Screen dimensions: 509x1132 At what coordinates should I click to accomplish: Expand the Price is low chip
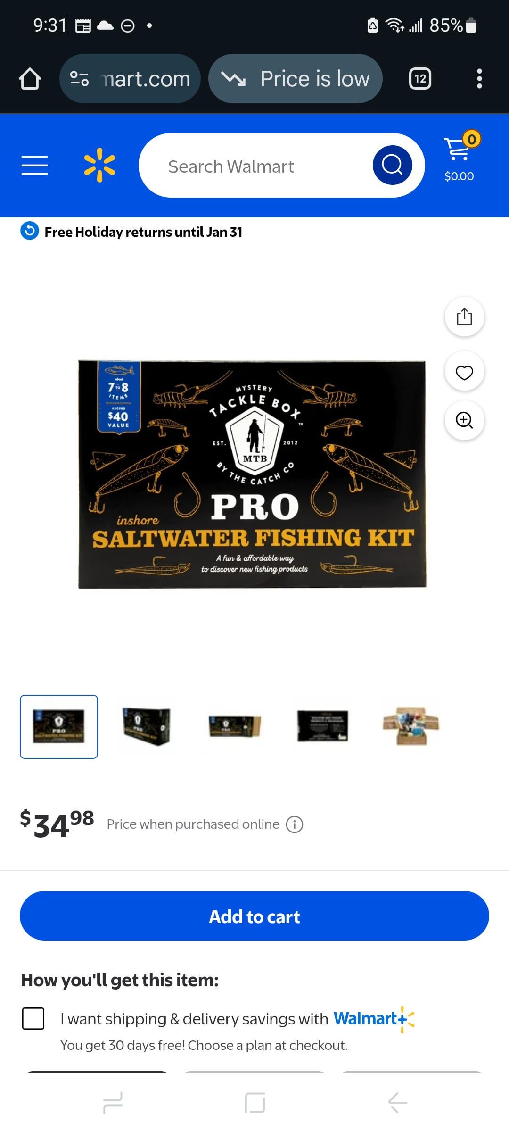tap(296, 78)
